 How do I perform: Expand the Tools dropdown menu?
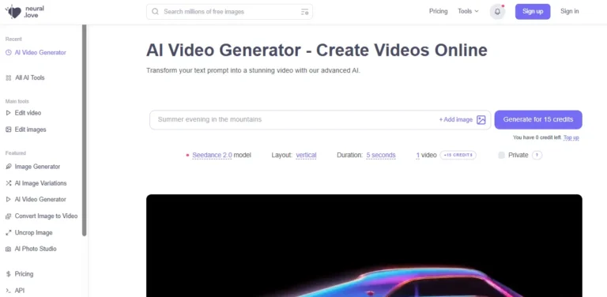[x=468, y=11]
